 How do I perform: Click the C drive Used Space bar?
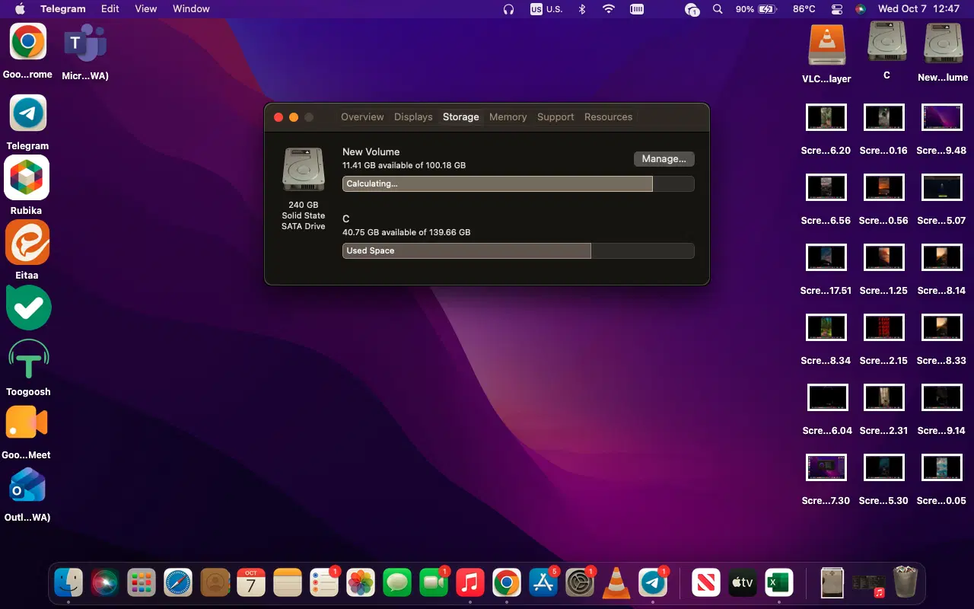(518, 250)
